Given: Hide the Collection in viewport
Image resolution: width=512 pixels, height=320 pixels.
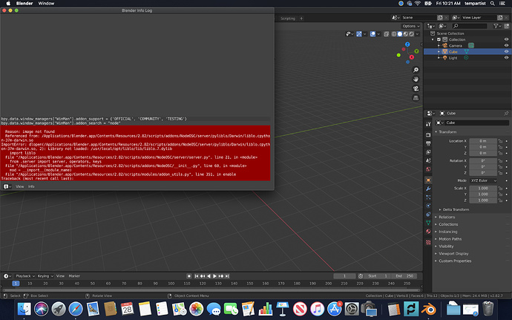Looking at the screenshot, I should tap(506, 39).
